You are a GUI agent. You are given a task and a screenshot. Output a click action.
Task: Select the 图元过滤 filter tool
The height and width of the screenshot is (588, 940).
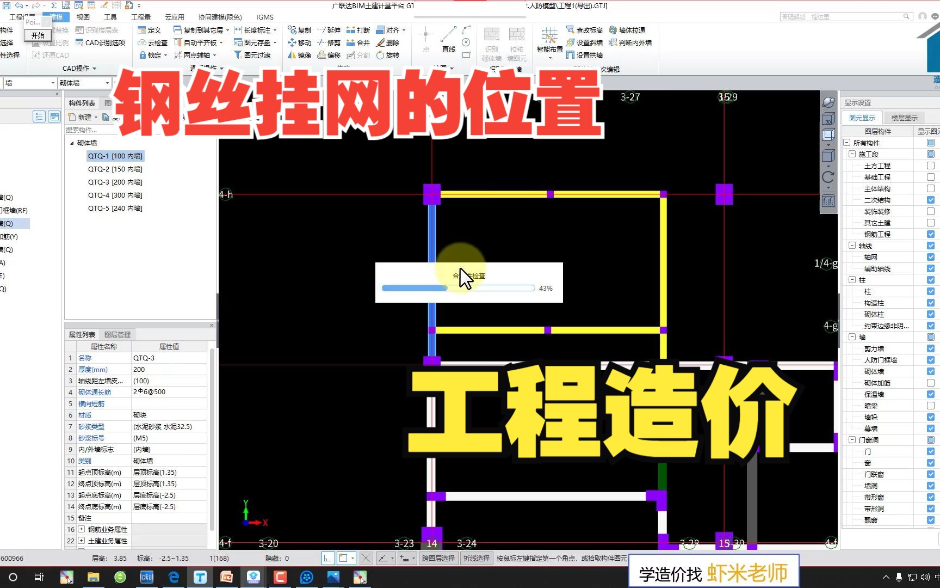[252, 55]
